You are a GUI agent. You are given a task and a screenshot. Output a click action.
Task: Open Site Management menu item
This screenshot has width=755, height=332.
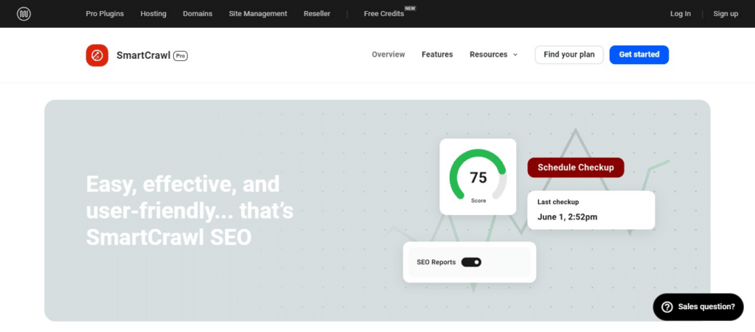pos(258,14)
